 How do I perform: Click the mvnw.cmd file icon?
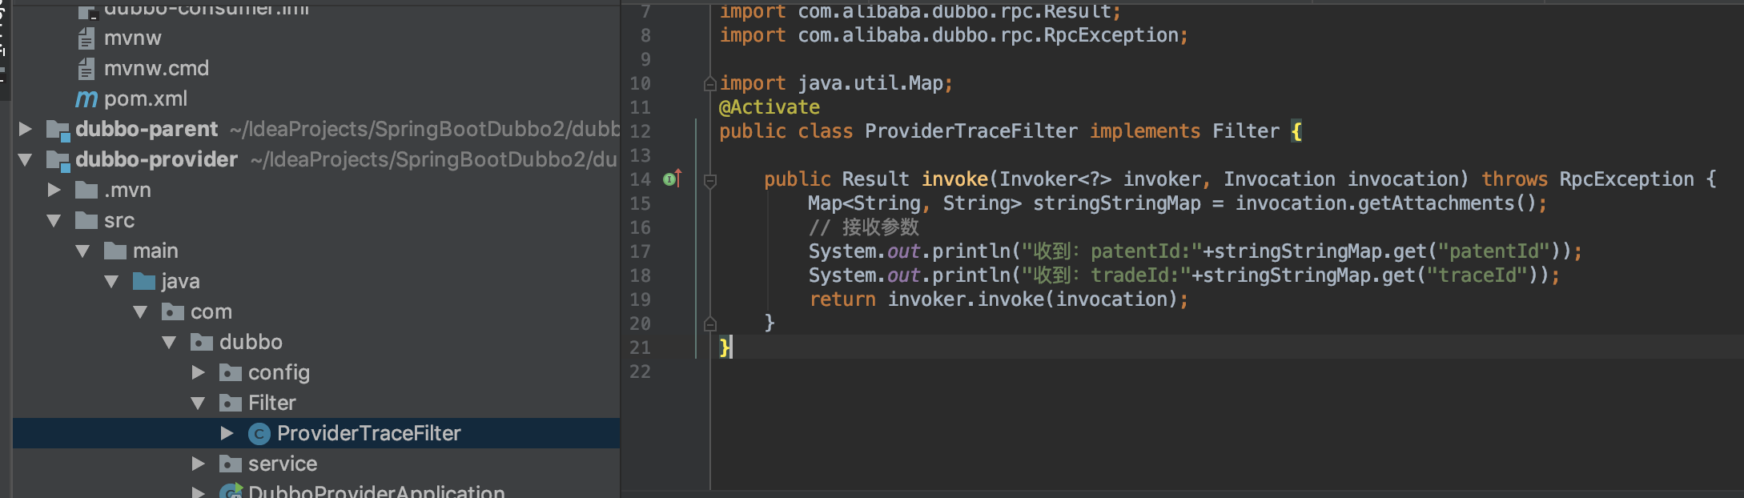(x=86, y=69)
